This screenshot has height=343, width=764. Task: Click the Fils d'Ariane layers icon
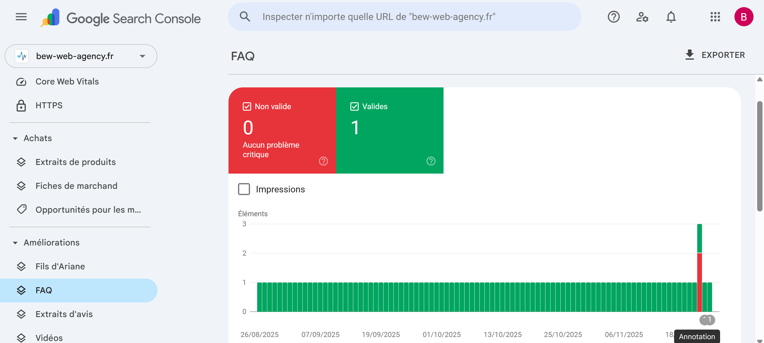coord(21,267)
